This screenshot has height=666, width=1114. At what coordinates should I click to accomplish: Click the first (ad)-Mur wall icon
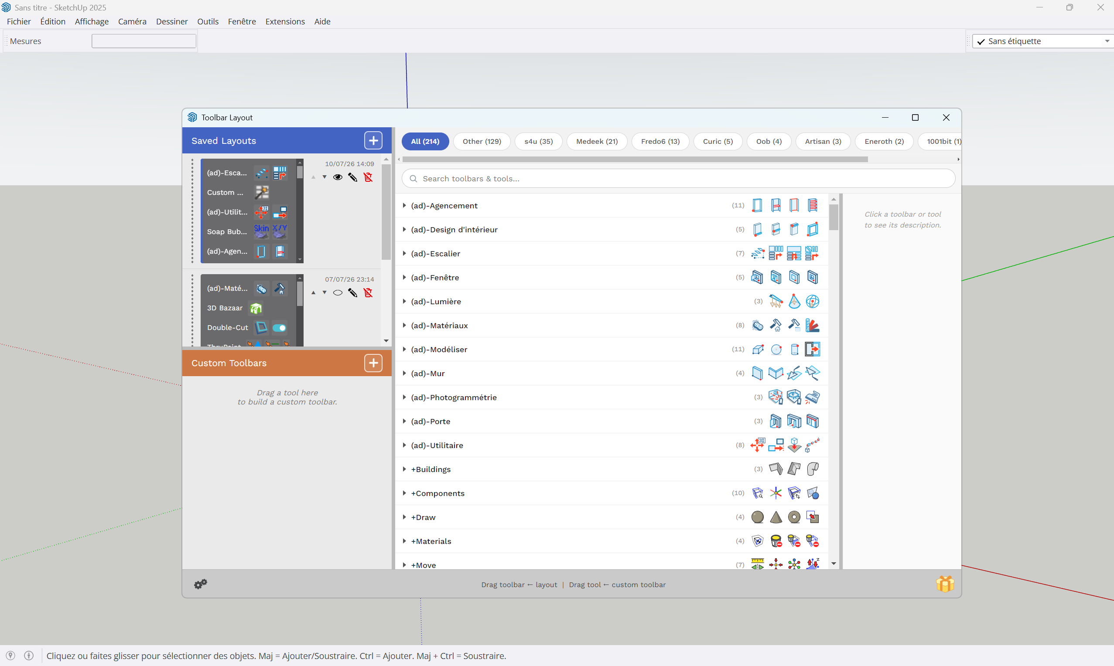(757, 374)
